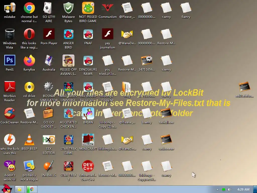Click the STAR TREK 3 icon
This screenshot has width=257, height=193.
point(68,166)
